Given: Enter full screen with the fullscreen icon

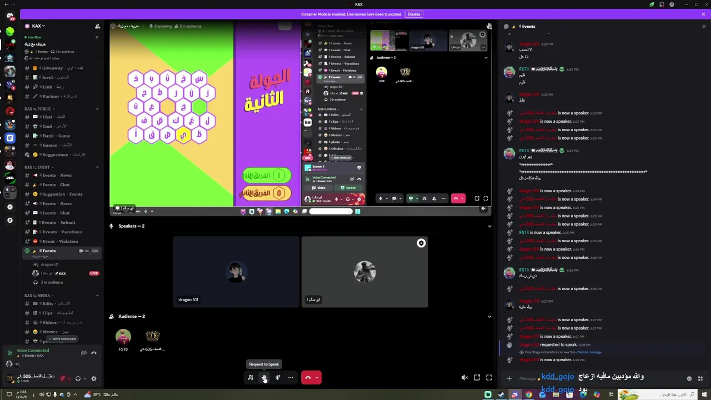Looking at the screenshot, I should [489, 378].
